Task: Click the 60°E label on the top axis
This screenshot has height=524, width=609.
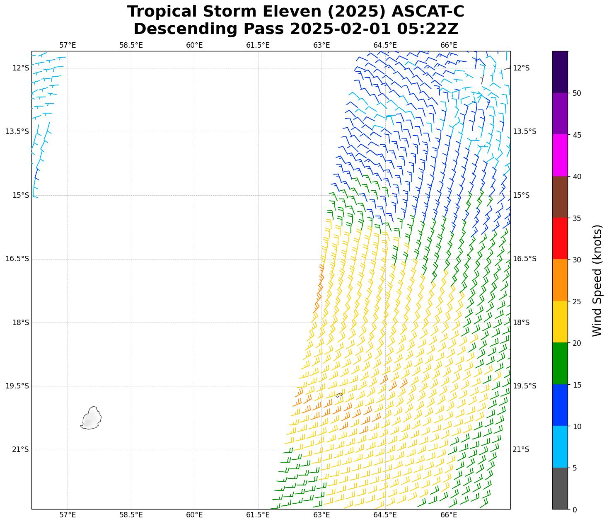Action: [x=194, y=45]
